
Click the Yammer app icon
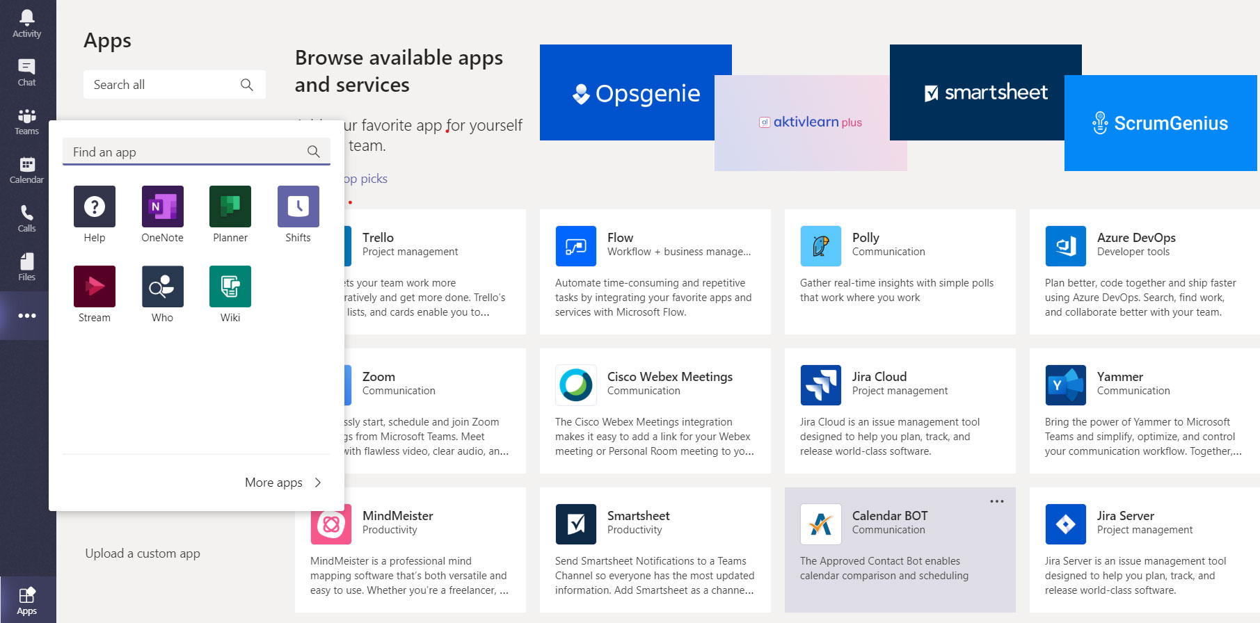(x=1066, y=385)
